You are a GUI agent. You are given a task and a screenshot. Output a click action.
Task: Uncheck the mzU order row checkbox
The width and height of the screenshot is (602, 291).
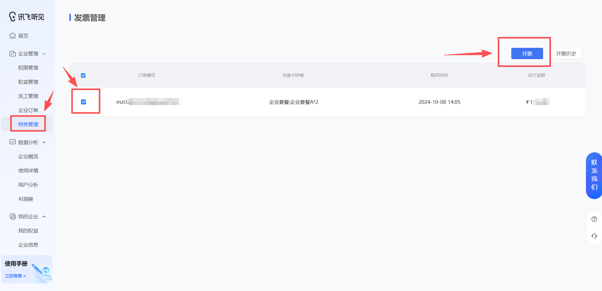pyautogui.click(x=83, y=102)
